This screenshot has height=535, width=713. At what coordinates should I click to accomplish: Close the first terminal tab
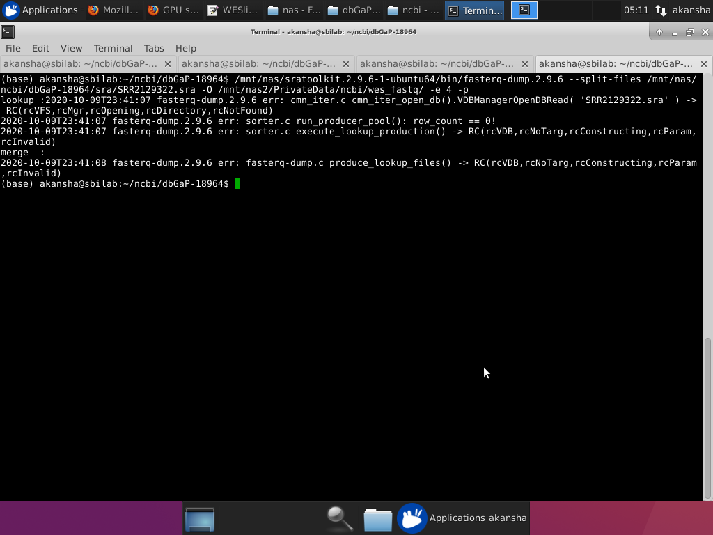[166, 63]
